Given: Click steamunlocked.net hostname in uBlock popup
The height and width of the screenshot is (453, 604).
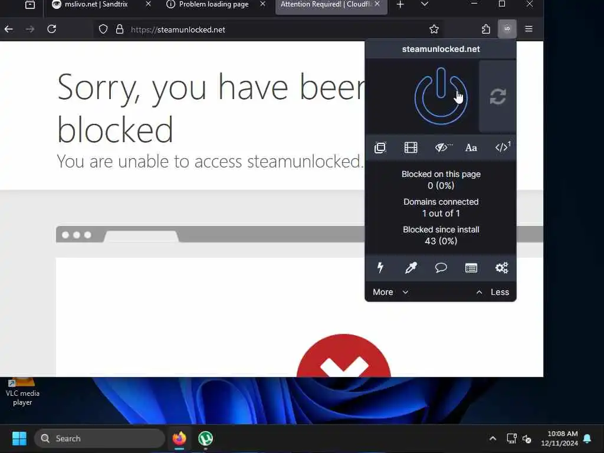Looking at the screenshot, I should [441, 49].
